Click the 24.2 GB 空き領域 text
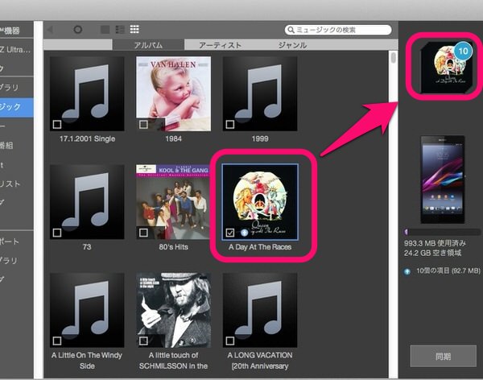483x380 pixels. (x=433, y=253)
